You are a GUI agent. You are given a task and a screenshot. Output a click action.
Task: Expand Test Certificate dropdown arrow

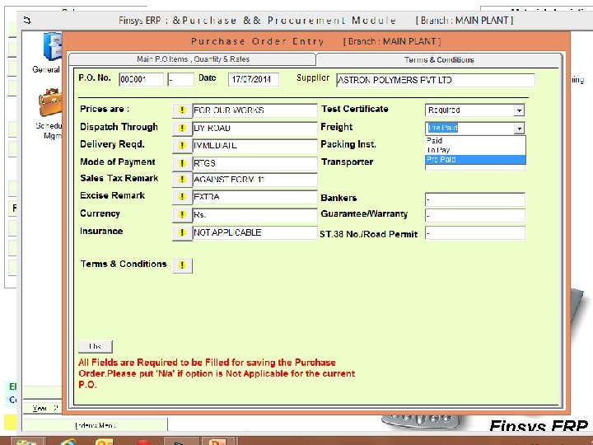pyautogui.click(x=519, y=110)
